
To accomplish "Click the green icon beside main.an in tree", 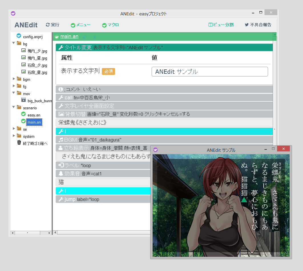I will (x=23, y=121).
